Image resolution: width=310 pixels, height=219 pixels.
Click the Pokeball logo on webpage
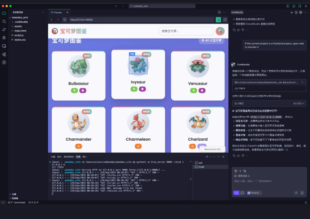click(55, 31)
